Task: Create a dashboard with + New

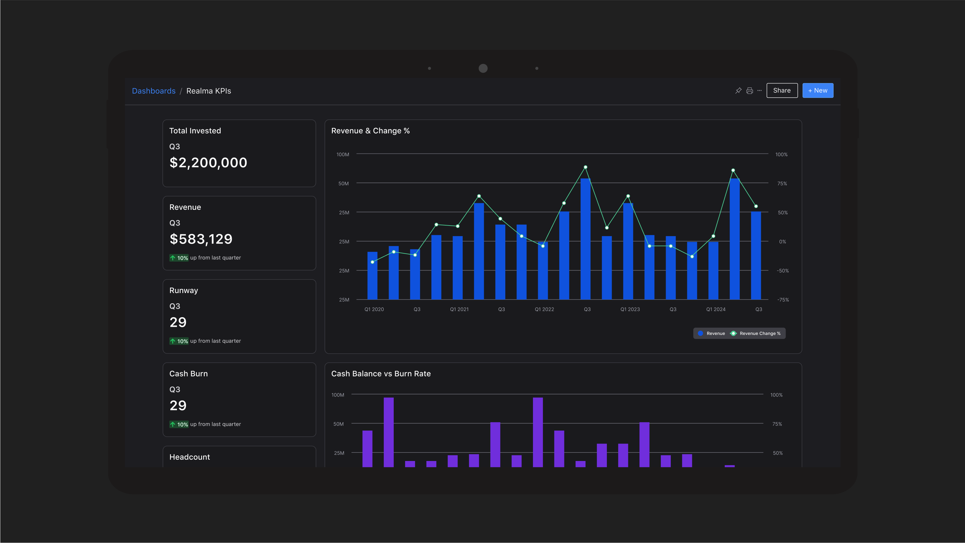Action: click(818, 90)
